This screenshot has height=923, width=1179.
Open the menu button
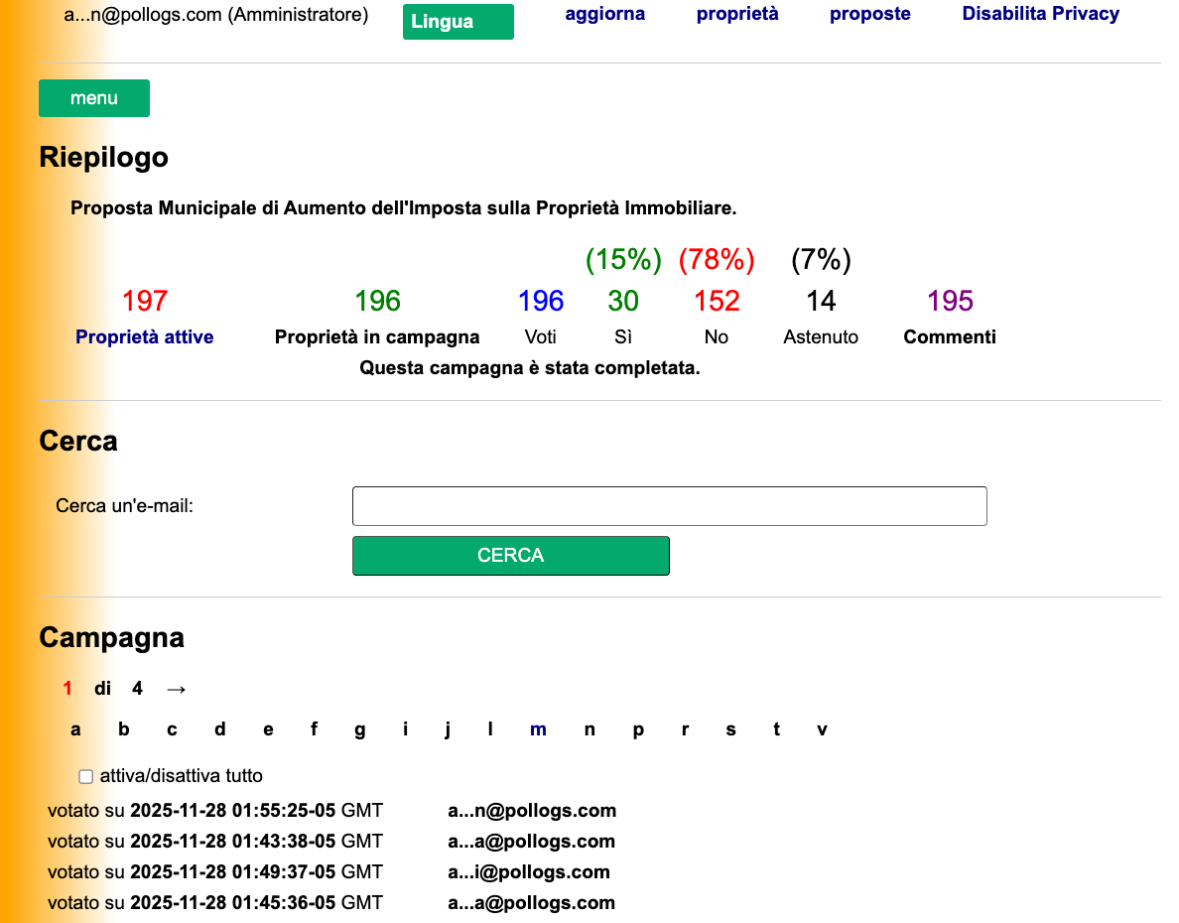pyautogui.click(x=93, y=97)
